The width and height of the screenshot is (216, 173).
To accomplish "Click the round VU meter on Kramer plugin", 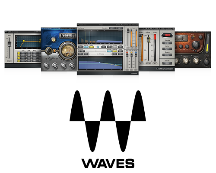I will pyautogui.click(x=67, y=51).
